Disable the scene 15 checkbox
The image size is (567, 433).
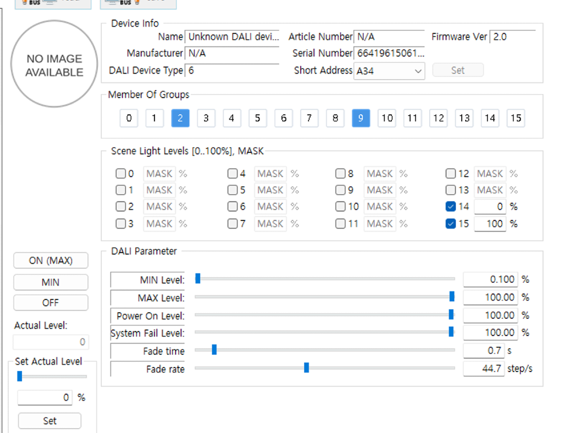pos(451,224)
